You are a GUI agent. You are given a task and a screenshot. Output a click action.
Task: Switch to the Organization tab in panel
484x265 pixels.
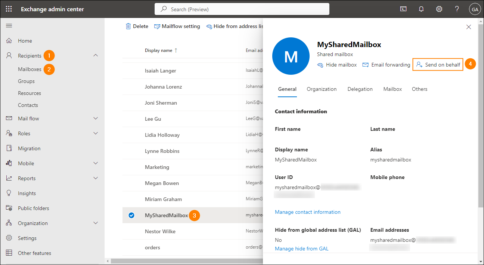pyautogui.click(x=322, y=89)
